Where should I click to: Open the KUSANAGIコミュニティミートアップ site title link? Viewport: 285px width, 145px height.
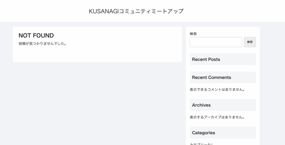[x=136, y=11]
